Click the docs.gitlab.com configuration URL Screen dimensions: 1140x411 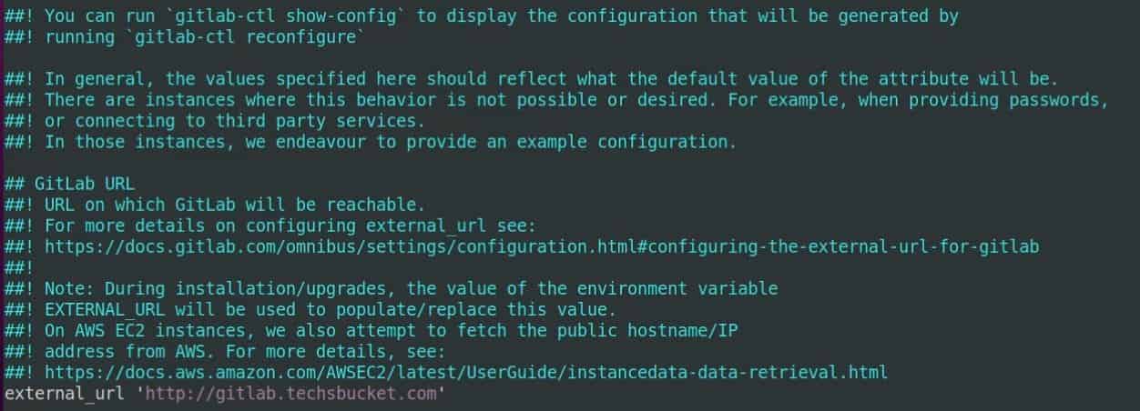point(542,246)
